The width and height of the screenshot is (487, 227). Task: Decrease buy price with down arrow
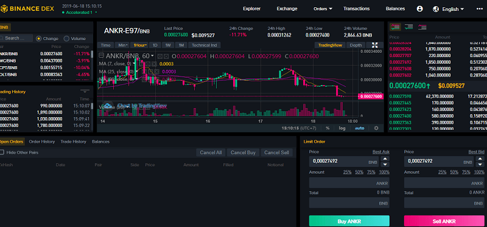coord(385,164)
